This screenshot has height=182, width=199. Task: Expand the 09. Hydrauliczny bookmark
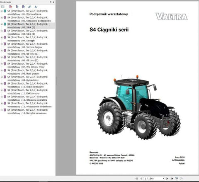2,77
